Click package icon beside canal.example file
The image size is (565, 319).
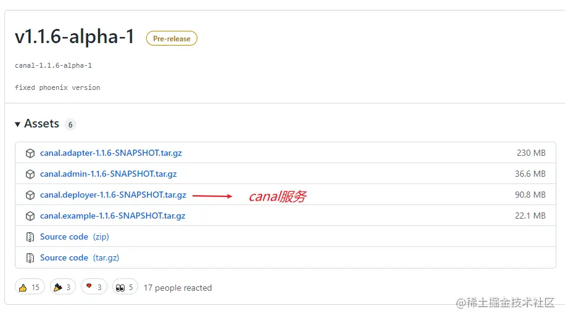pos(30,216)
